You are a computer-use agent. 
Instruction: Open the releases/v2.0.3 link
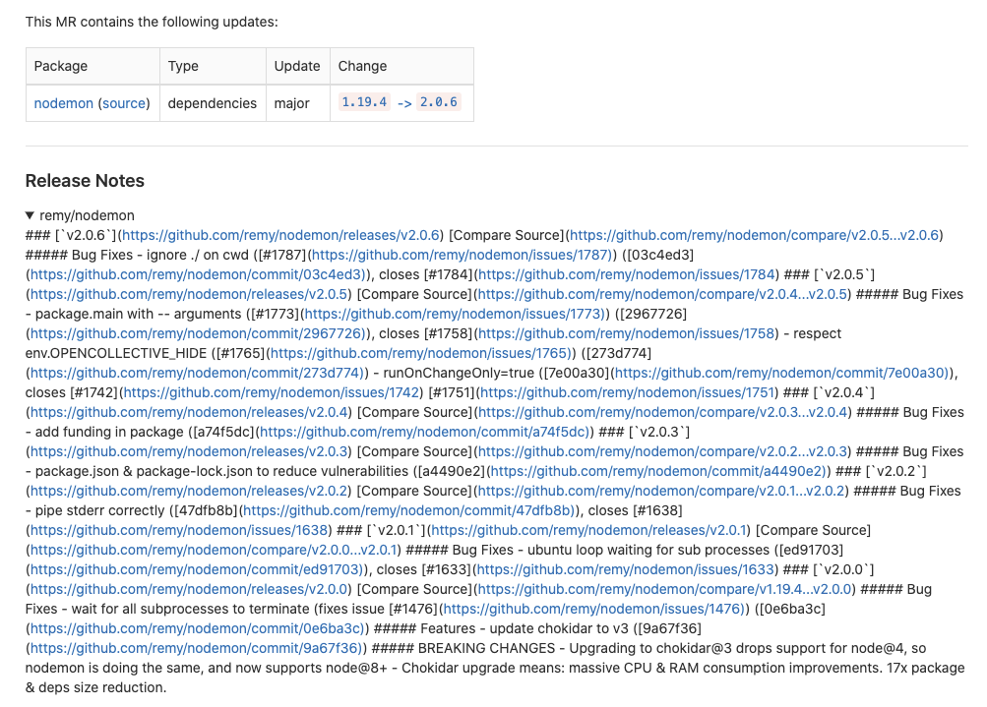click(x=189, y=451)
